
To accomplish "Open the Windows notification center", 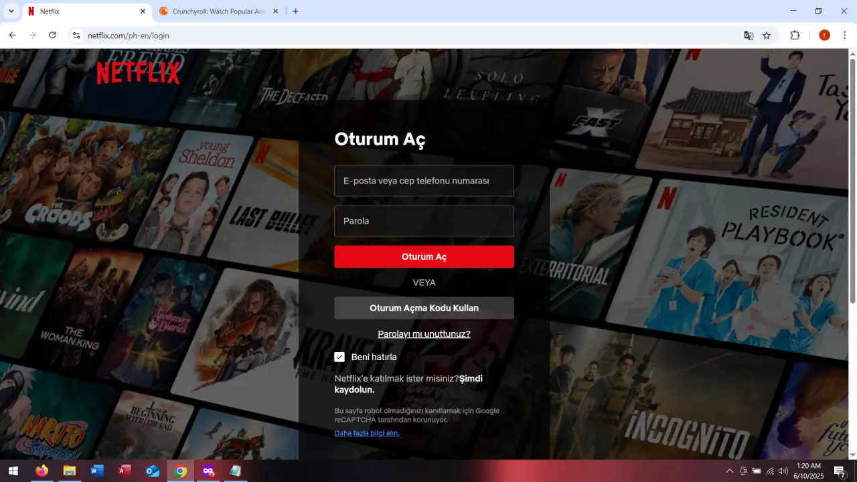I will [840, 471].
